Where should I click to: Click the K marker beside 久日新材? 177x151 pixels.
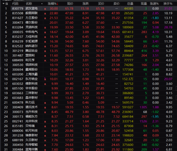(x=45, y=139)
